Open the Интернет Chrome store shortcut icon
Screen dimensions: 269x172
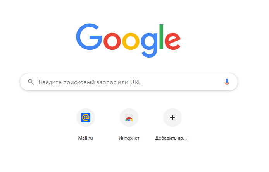pos(129,118)
